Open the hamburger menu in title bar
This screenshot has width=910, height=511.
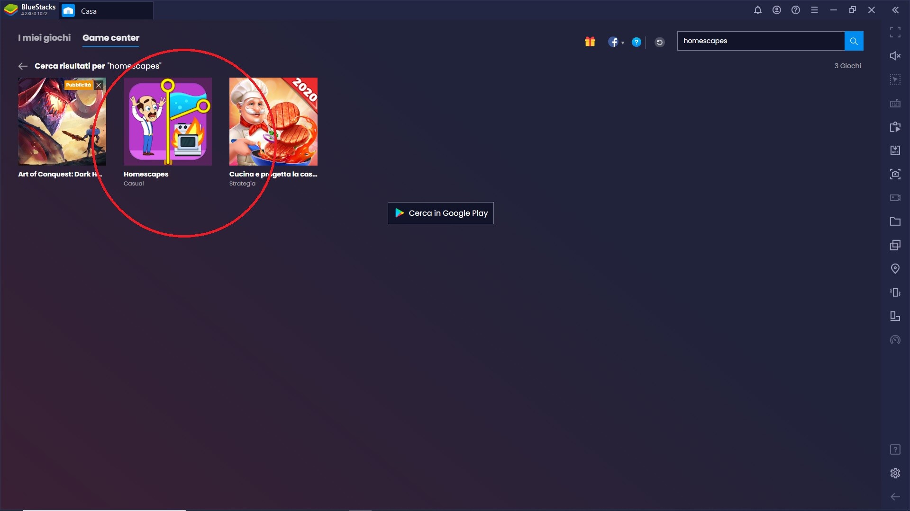click(x=814, y=10)
